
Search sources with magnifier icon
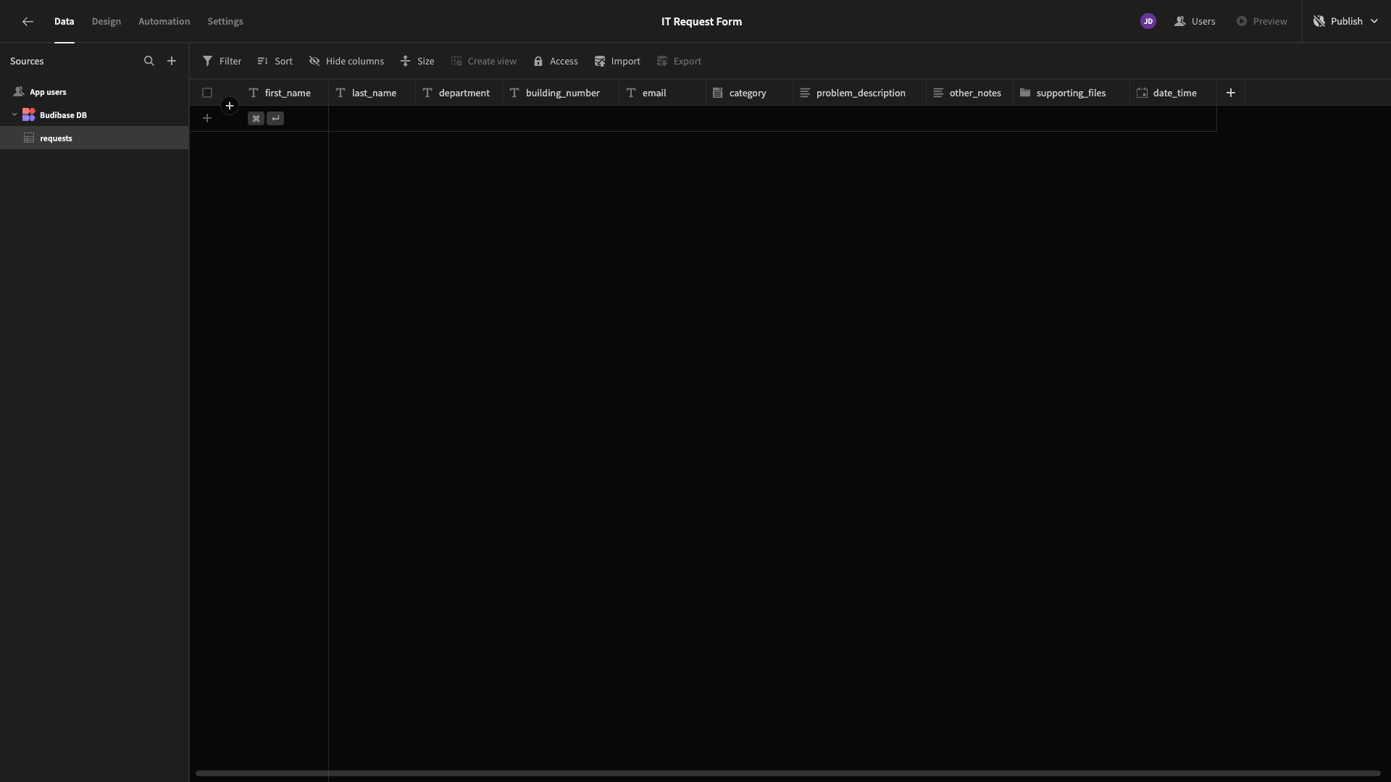coord(149,61)
